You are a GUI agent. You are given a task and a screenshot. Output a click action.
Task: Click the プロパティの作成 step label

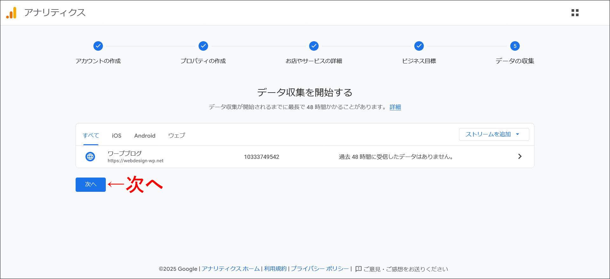[x=203, y=61]
